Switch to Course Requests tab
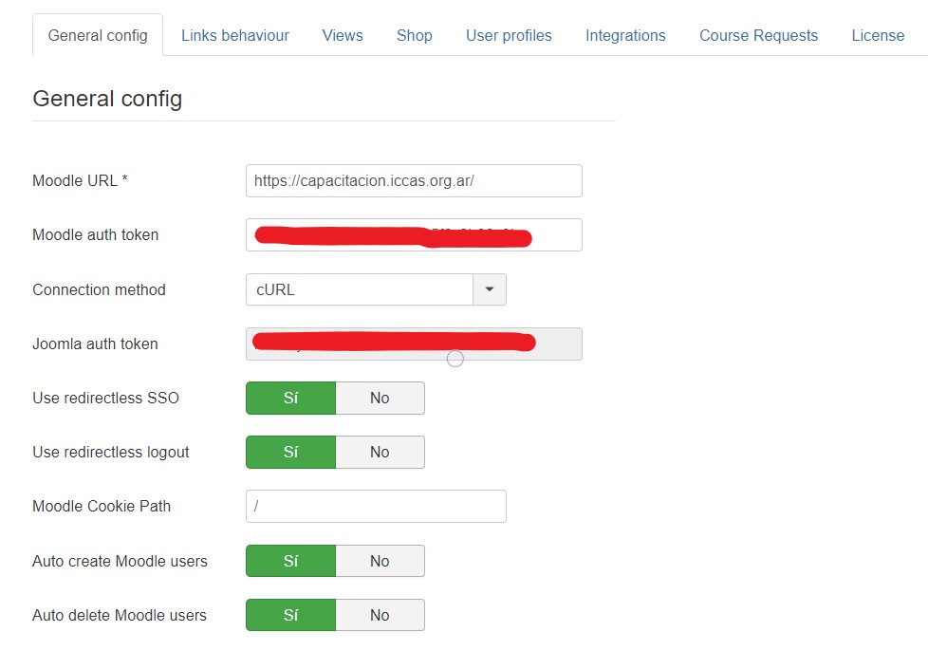Image resolution: width=928 pixels, height=669 pixels. [x=757, y=35]
